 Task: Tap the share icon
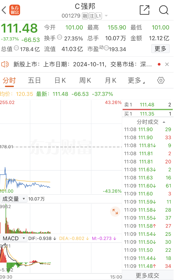[x=144, y=10]
